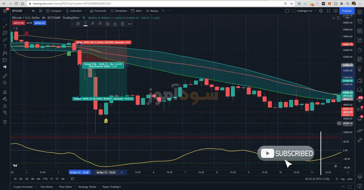364x190 pixels.
Task: Open the Text Notes tab
Action: point(47,187)
